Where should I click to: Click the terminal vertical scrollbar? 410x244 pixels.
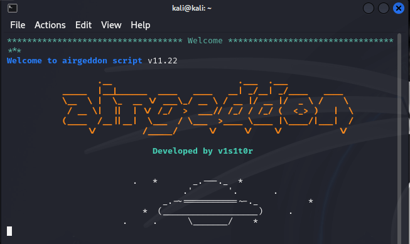pyautogui.click(x=399, y=139)
